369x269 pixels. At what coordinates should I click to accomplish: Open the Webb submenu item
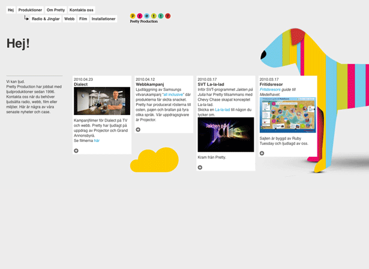pos(69,19)
